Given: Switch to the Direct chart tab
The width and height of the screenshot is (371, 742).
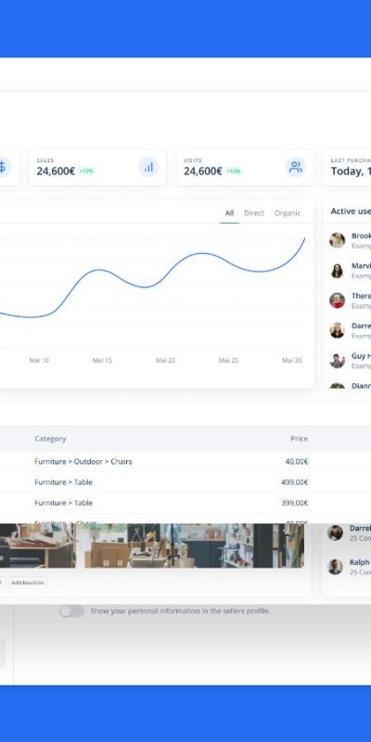Looking at the screenshot, I should pos(253,213).
